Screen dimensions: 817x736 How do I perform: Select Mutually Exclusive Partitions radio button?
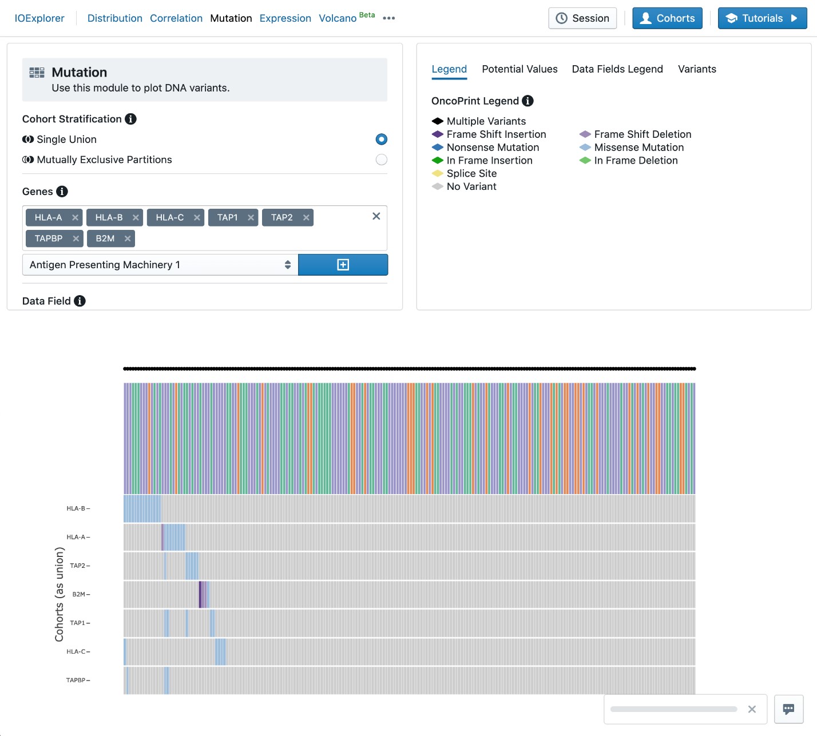coord(381,160)
